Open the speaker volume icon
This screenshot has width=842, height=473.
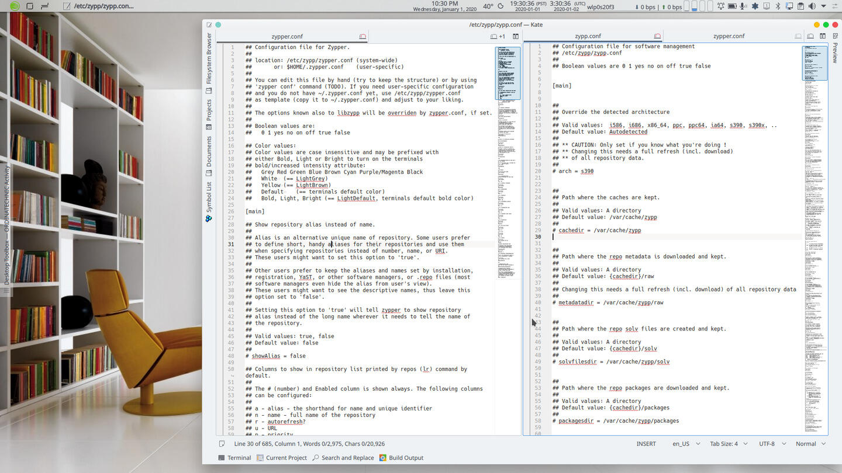(x=812, y=6)
